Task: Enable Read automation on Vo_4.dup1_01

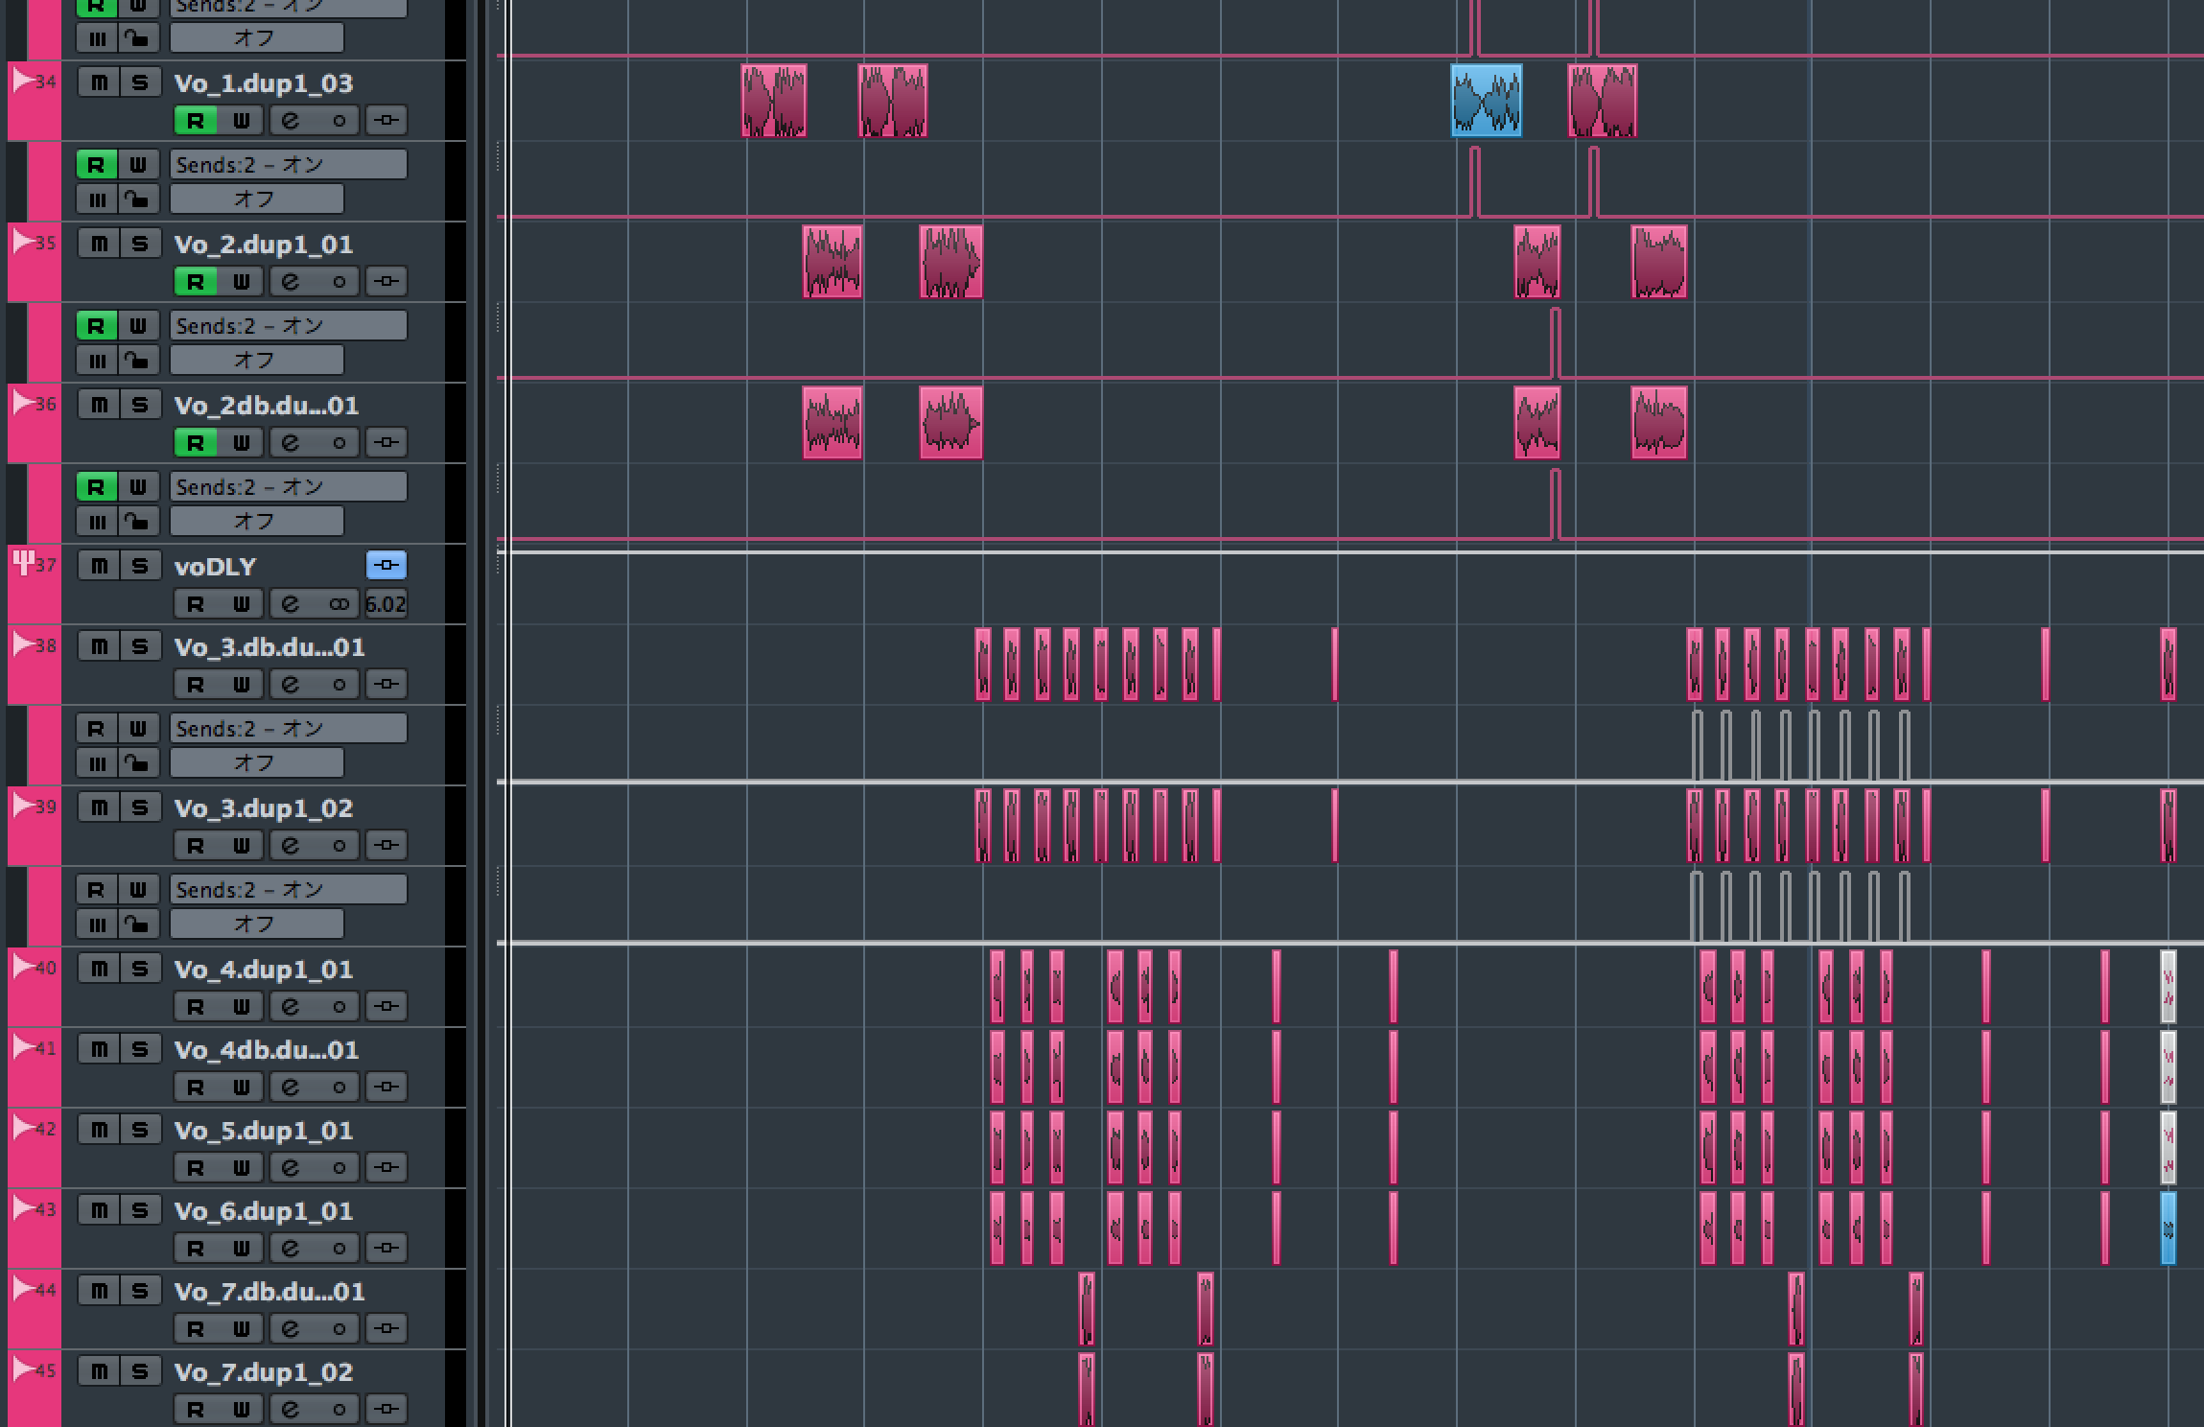Action: (195, 1007)
